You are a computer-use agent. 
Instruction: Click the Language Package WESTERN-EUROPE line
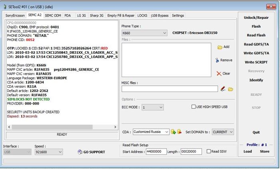[37, 78]
